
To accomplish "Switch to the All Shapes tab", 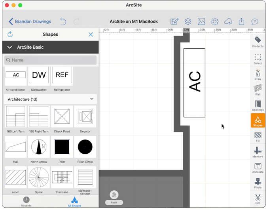I will click(x=74, y=201).
